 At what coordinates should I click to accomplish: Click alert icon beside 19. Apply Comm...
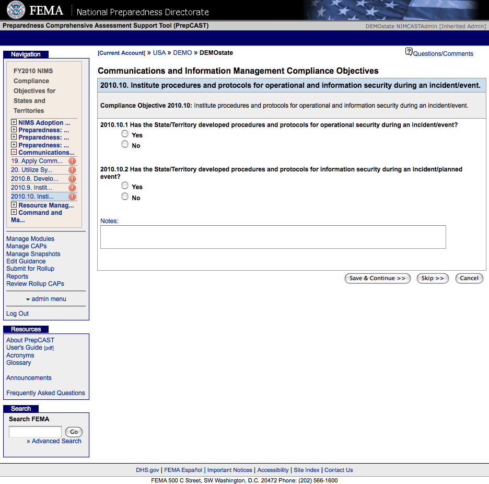click(x=72, y=161)
